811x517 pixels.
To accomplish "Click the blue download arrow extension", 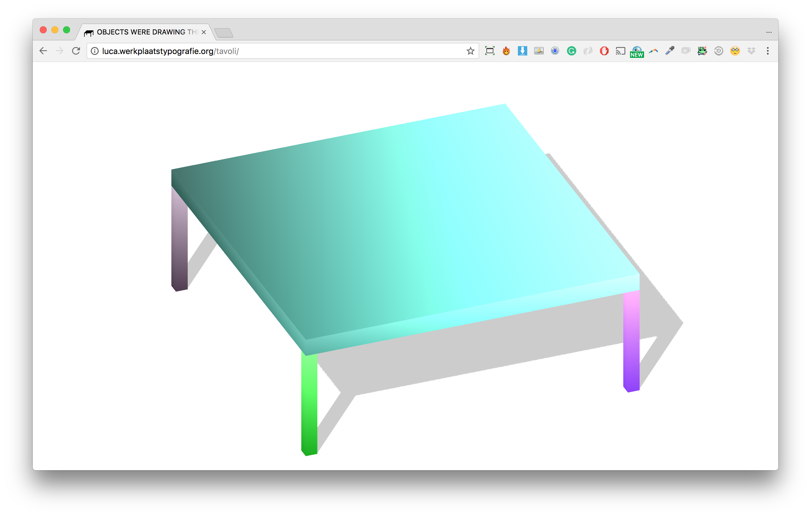I will (522, 51).
